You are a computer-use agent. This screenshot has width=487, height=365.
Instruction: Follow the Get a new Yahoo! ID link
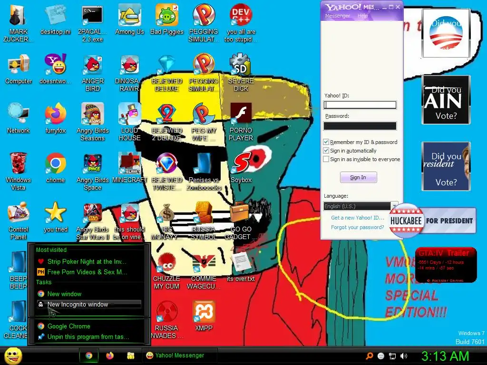(x=358, y=218)
